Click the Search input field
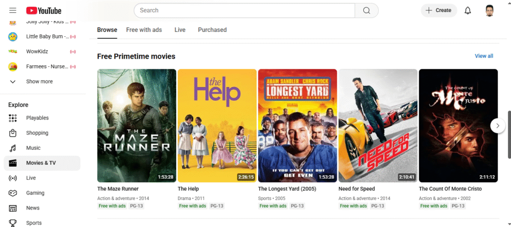This screenshot has height=227, width=511. 245,10
